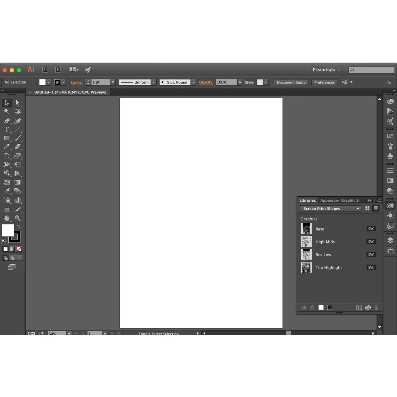Select the Perspective Grid tool
The image size is (397, 397).
(x=18, y=173)
